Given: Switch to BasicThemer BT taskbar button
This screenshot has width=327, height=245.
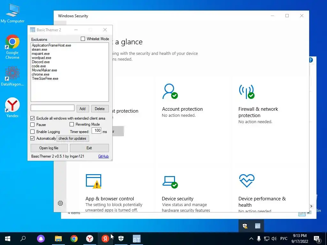Looking at the screenshot, I should point(137,239).
